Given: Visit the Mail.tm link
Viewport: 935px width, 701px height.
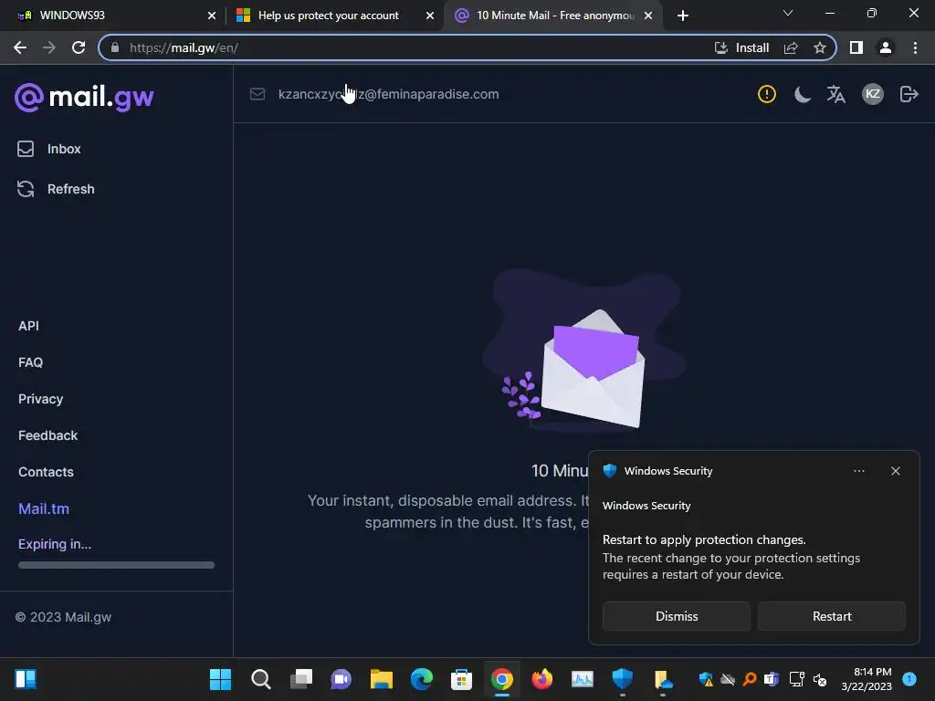Looking at the screenshot, I should 44,509.
